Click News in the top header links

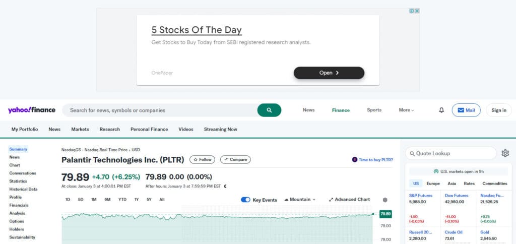[x=309, y=110]
